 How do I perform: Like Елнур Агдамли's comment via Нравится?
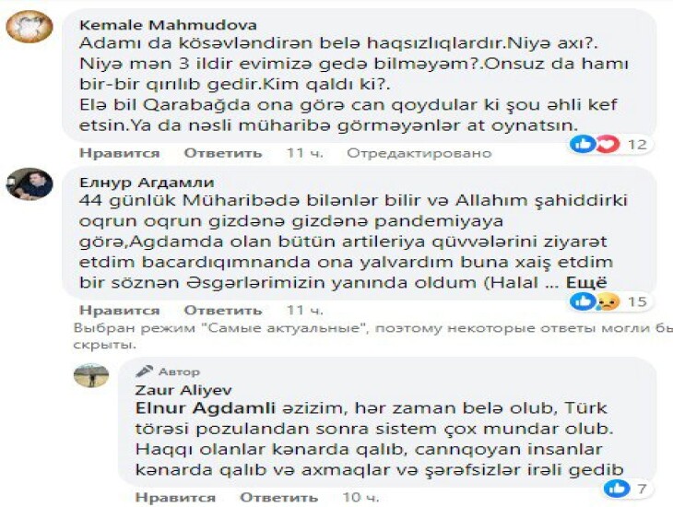tap(119, 311)
